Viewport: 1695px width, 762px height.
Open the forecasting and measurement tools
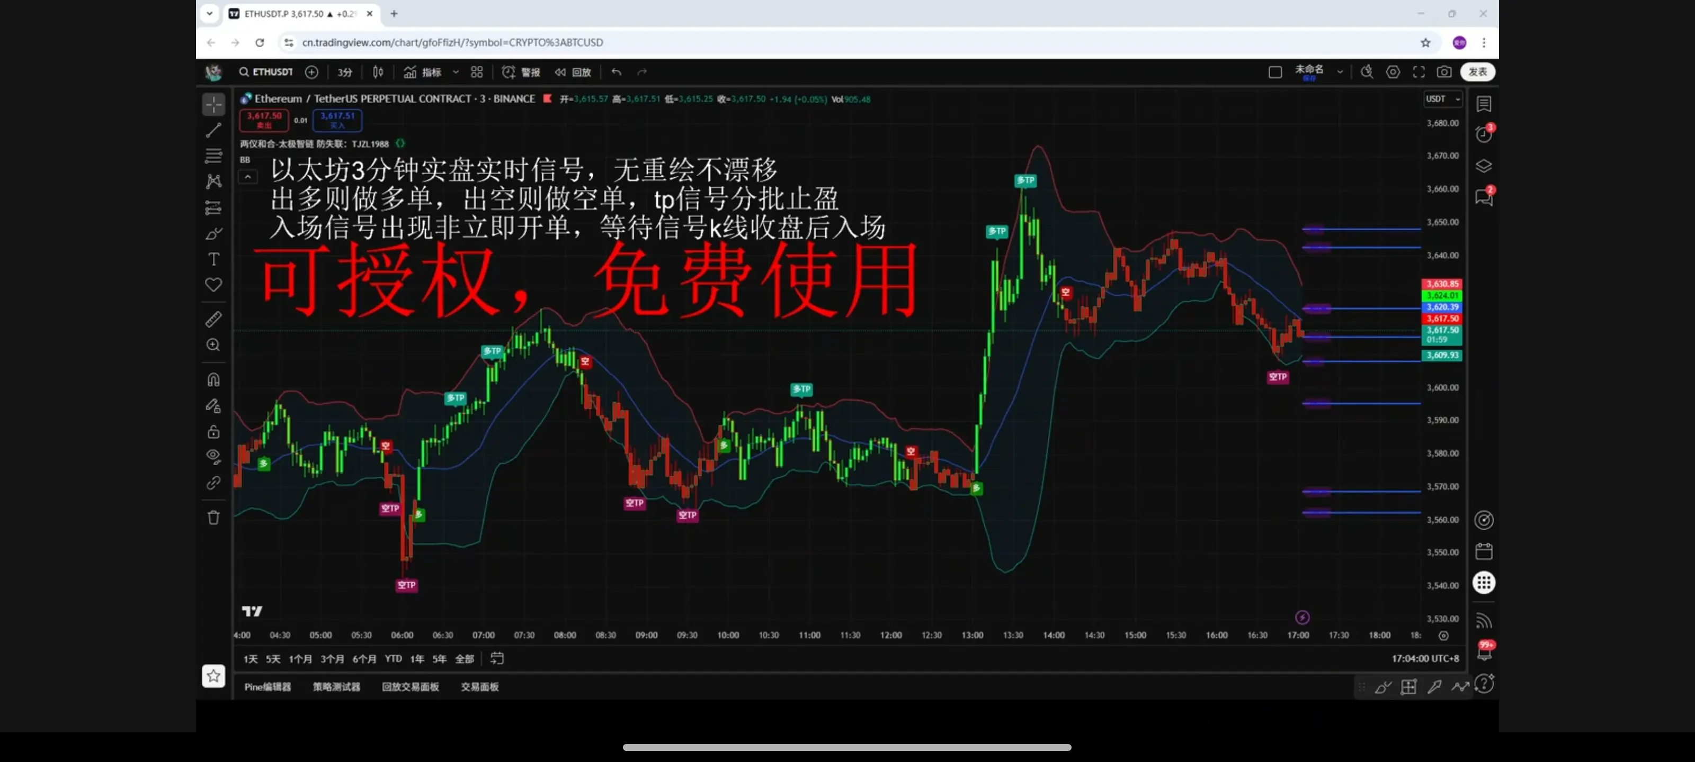(x=213, y=208)
